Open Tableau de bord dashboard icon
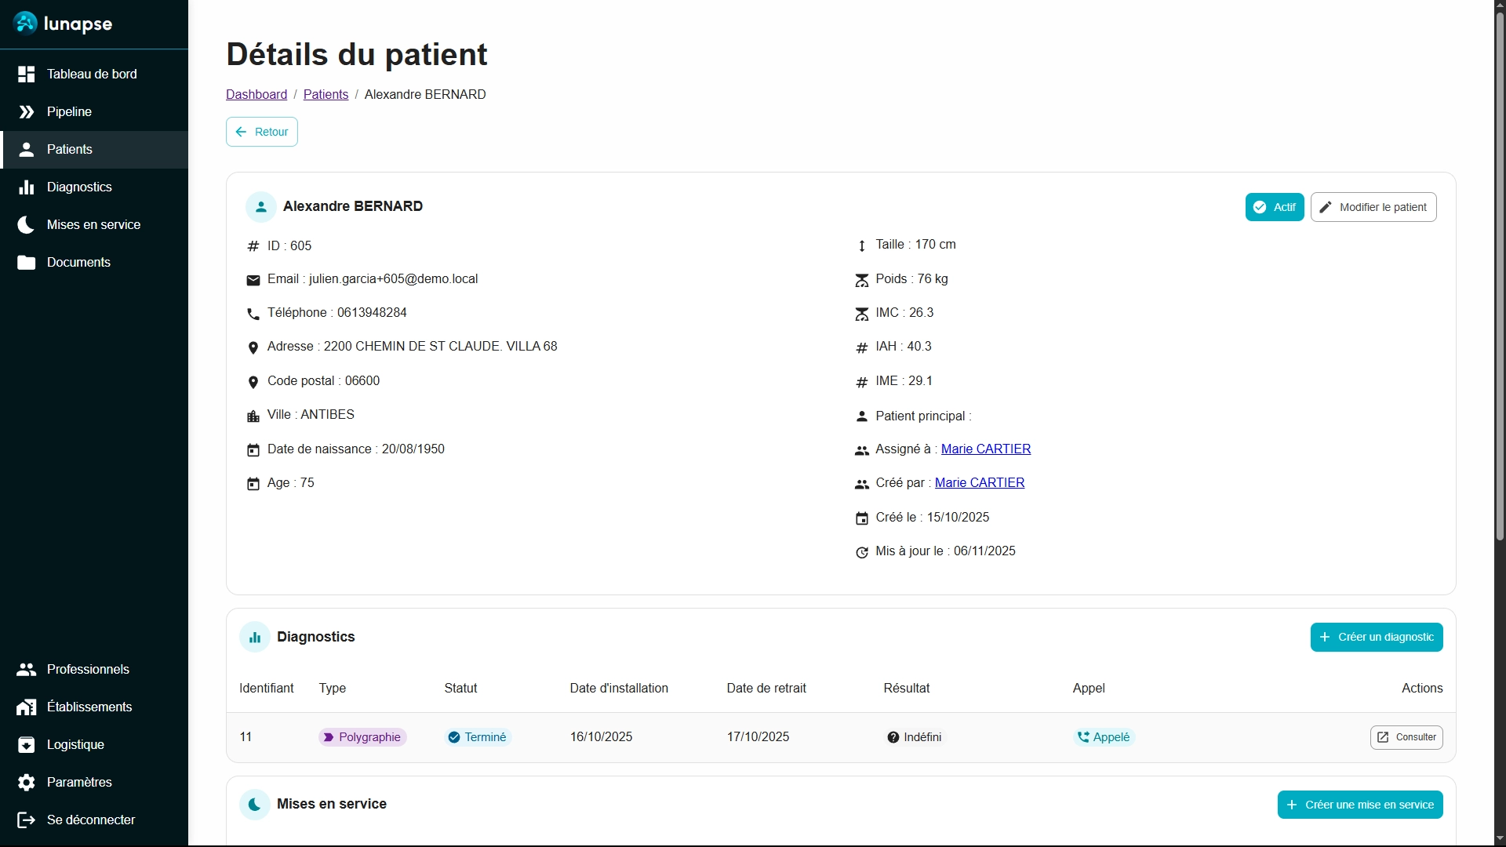 pyautogui.click(x=27, y=75)
